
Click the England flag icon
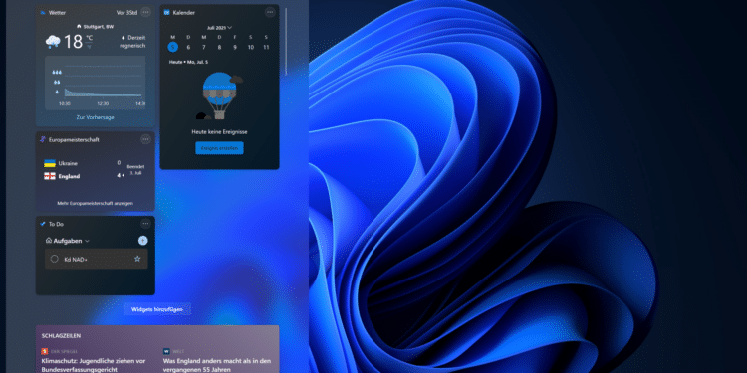coord(50,176)
